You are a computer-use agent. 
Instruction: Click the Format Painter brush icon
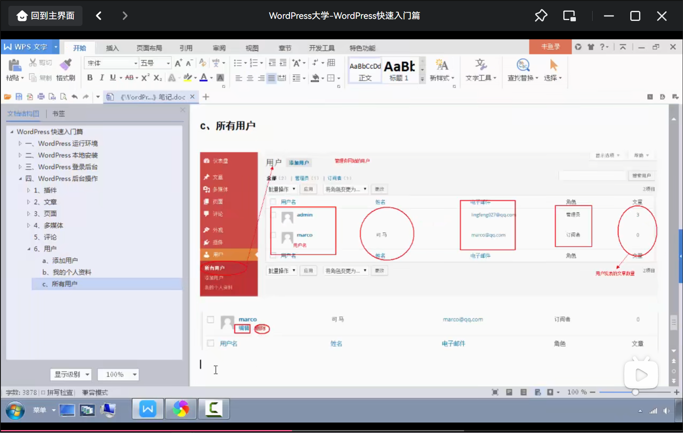click(x=66, y=64)
